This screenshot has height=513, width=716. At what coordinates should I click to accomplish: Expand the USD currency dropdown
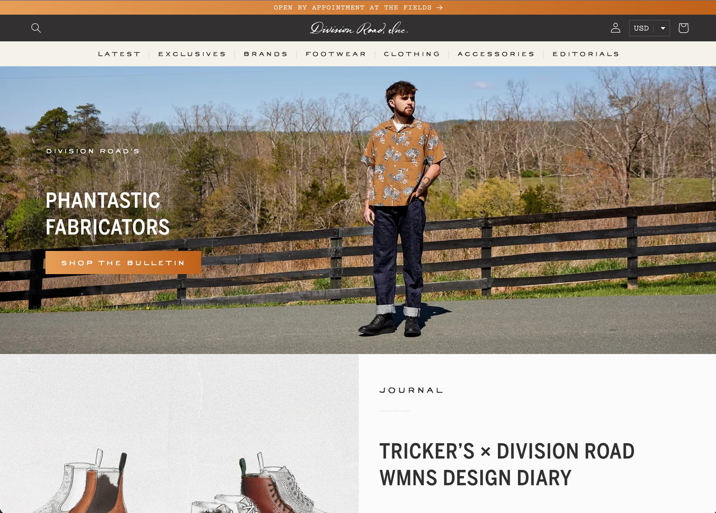(x=649, y=28)
